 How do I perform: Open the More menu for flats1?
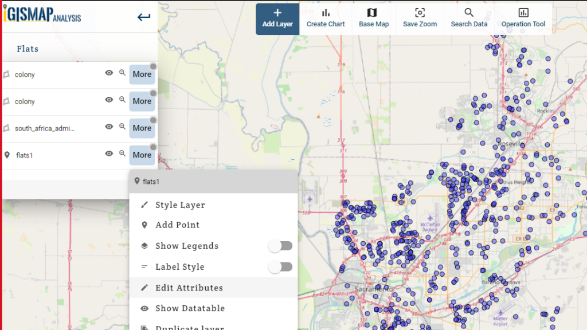[x=142, y=155]
